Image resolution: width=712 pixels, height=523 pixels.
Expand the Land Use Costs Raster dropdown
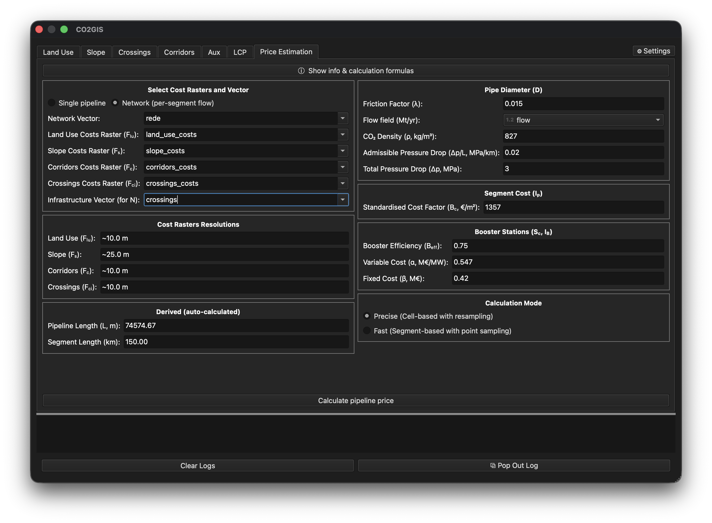[342, 135]
